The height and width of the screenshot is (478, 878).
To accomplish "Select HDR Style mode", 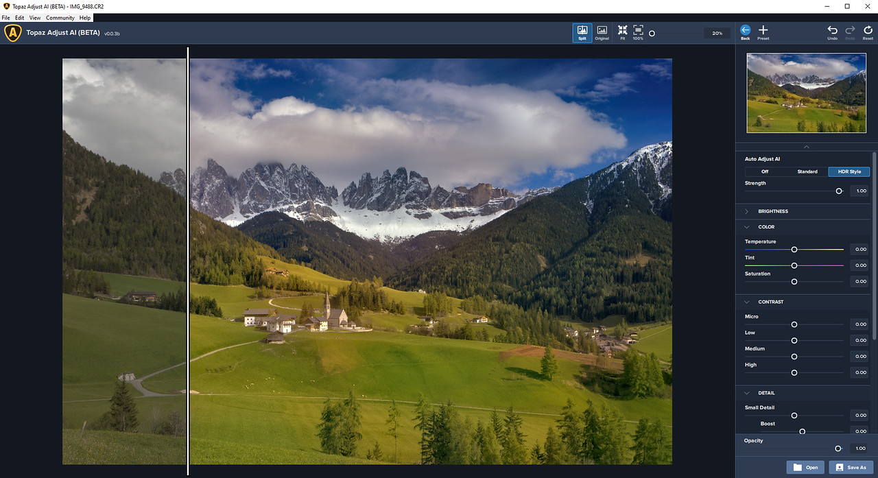I will point(849,171).
